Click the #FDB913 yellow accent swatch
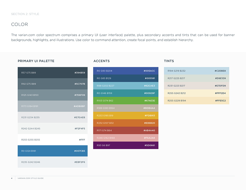This screenshot has width=246, height=190. coord(126,115)
